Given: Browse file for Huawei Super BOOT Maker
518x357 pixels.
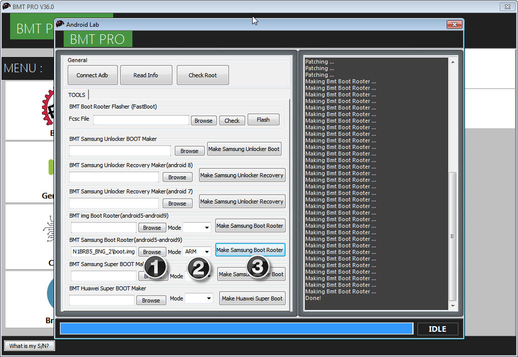Looking at the screenshot, I should [x=151, y=300].
